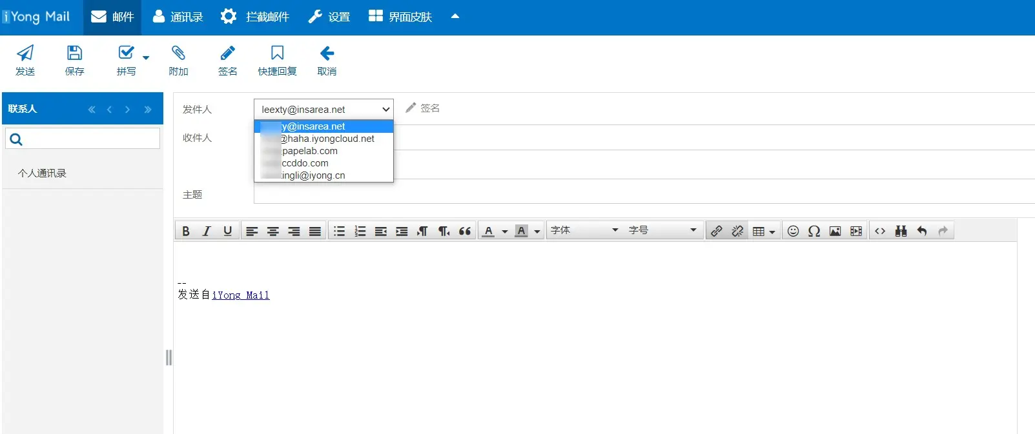The height and width of the screenshot is (434, 1035).
Task: Click the Send (发送) paper plane icon
Action: tap(25, 54)
